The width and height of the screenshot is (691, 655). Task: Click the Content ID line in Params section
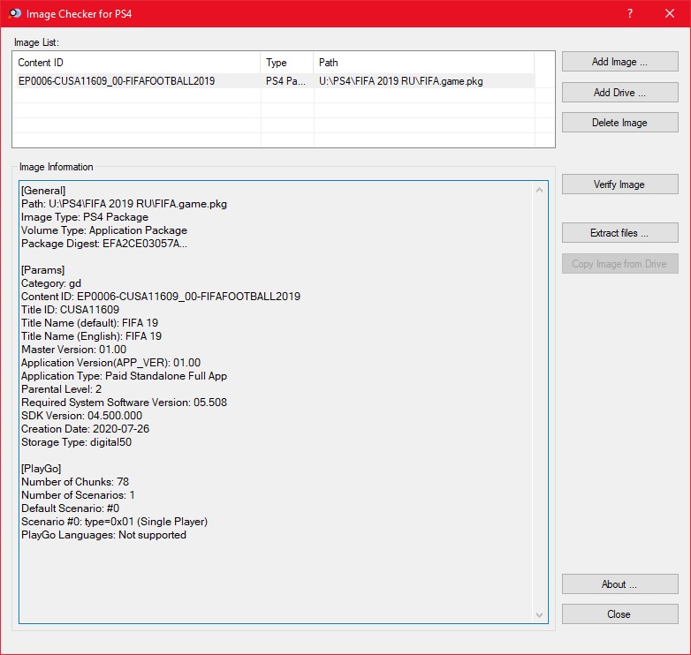(161, 297)
